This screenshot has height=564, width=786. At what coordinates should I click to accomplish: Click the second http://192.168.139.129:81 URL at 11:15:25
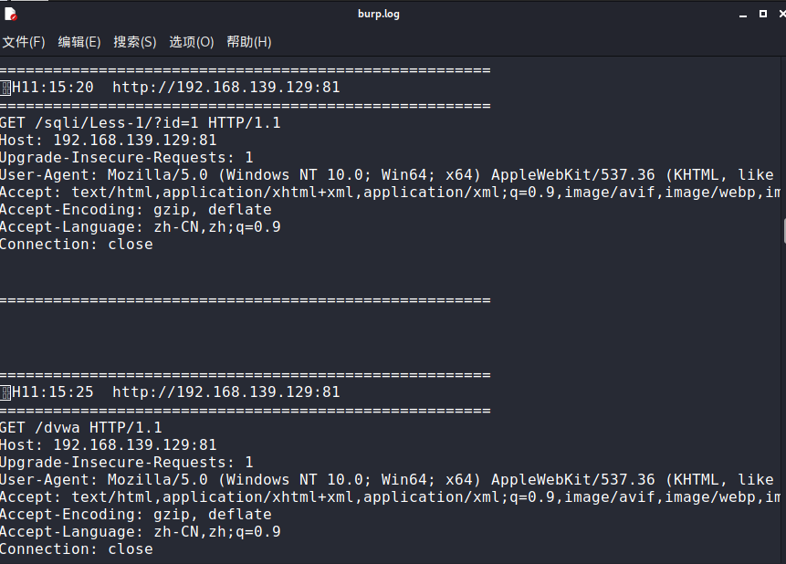click(226, 392)
